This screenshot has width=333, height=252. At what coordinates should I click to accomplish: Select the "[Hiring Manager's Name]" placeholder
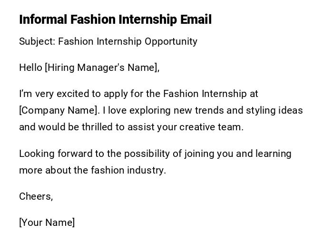102,68
